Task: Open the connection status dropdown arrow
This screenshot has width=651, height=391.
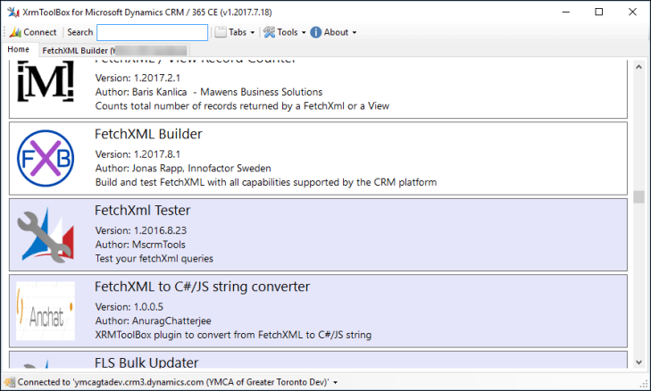Action: coord(335,382)
